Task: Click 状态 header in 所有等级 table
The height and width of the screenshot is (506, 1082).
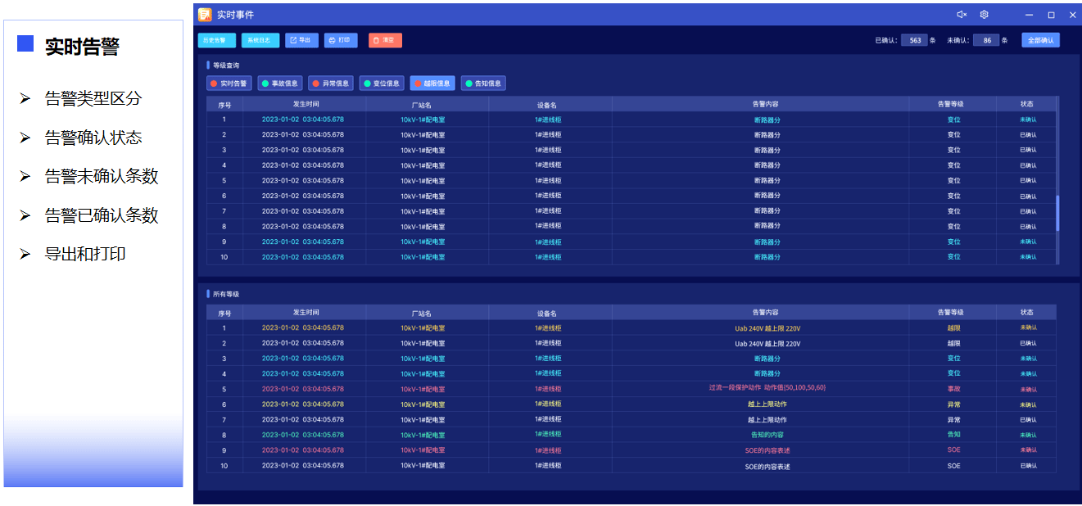Action: click(1027, 313)
